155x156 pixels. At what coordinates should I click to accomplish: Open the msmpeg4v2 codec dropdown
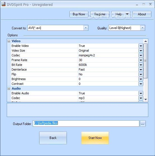pyautogui.click(x=141, y=55)
